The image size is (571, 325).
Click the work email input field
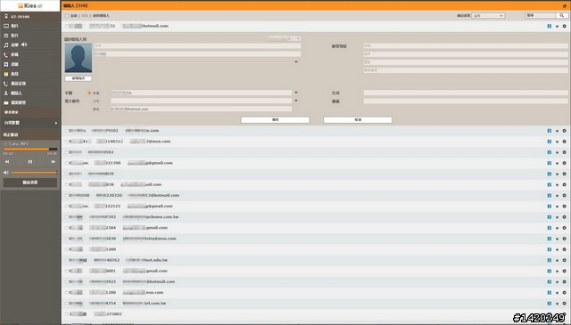pos(202,102)
